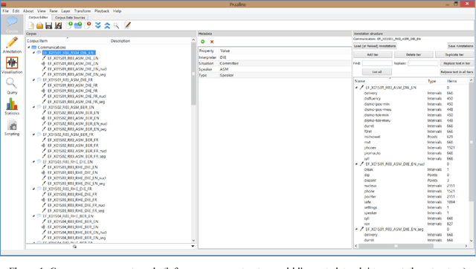Viewport: 476px width, 269px height.
Task: Open the Edit menu
Action: coord(16,11)
